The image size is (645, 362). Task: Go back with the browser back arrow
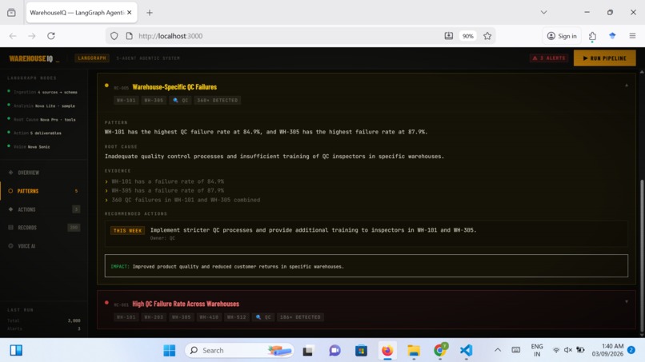pos(13,36)
